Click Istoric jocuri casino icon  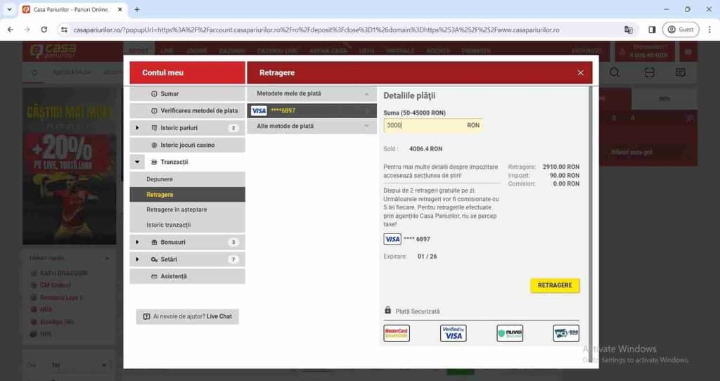coord(154,145)
